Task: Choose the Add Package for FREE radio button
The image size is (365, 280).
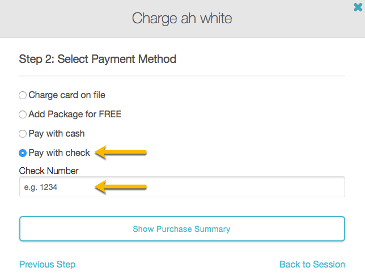Action: [x=23, y=114]
